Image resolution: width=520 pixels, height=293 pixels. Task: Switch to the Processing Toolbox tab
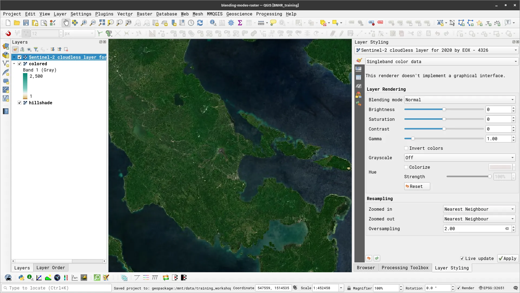(405, 268)
